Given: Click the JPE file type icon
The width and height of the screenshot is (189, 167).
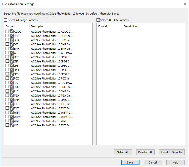Looking at the screenshot, I should click(x=12, y=66).
